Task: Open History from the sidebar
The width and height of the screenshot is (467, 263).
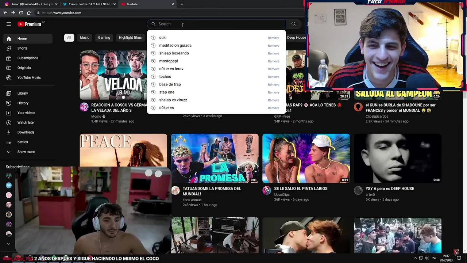Action: (27, 103)
